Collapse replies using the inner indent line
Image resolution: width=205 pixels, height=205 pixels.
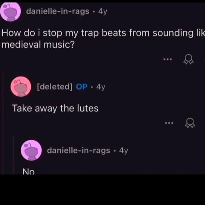13,155
